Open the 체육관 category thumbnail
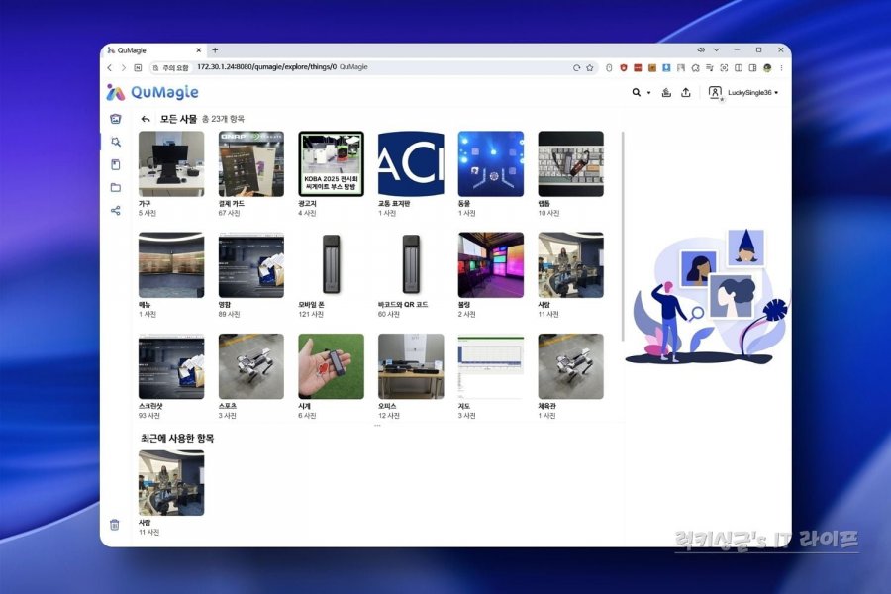 [570, 366]
